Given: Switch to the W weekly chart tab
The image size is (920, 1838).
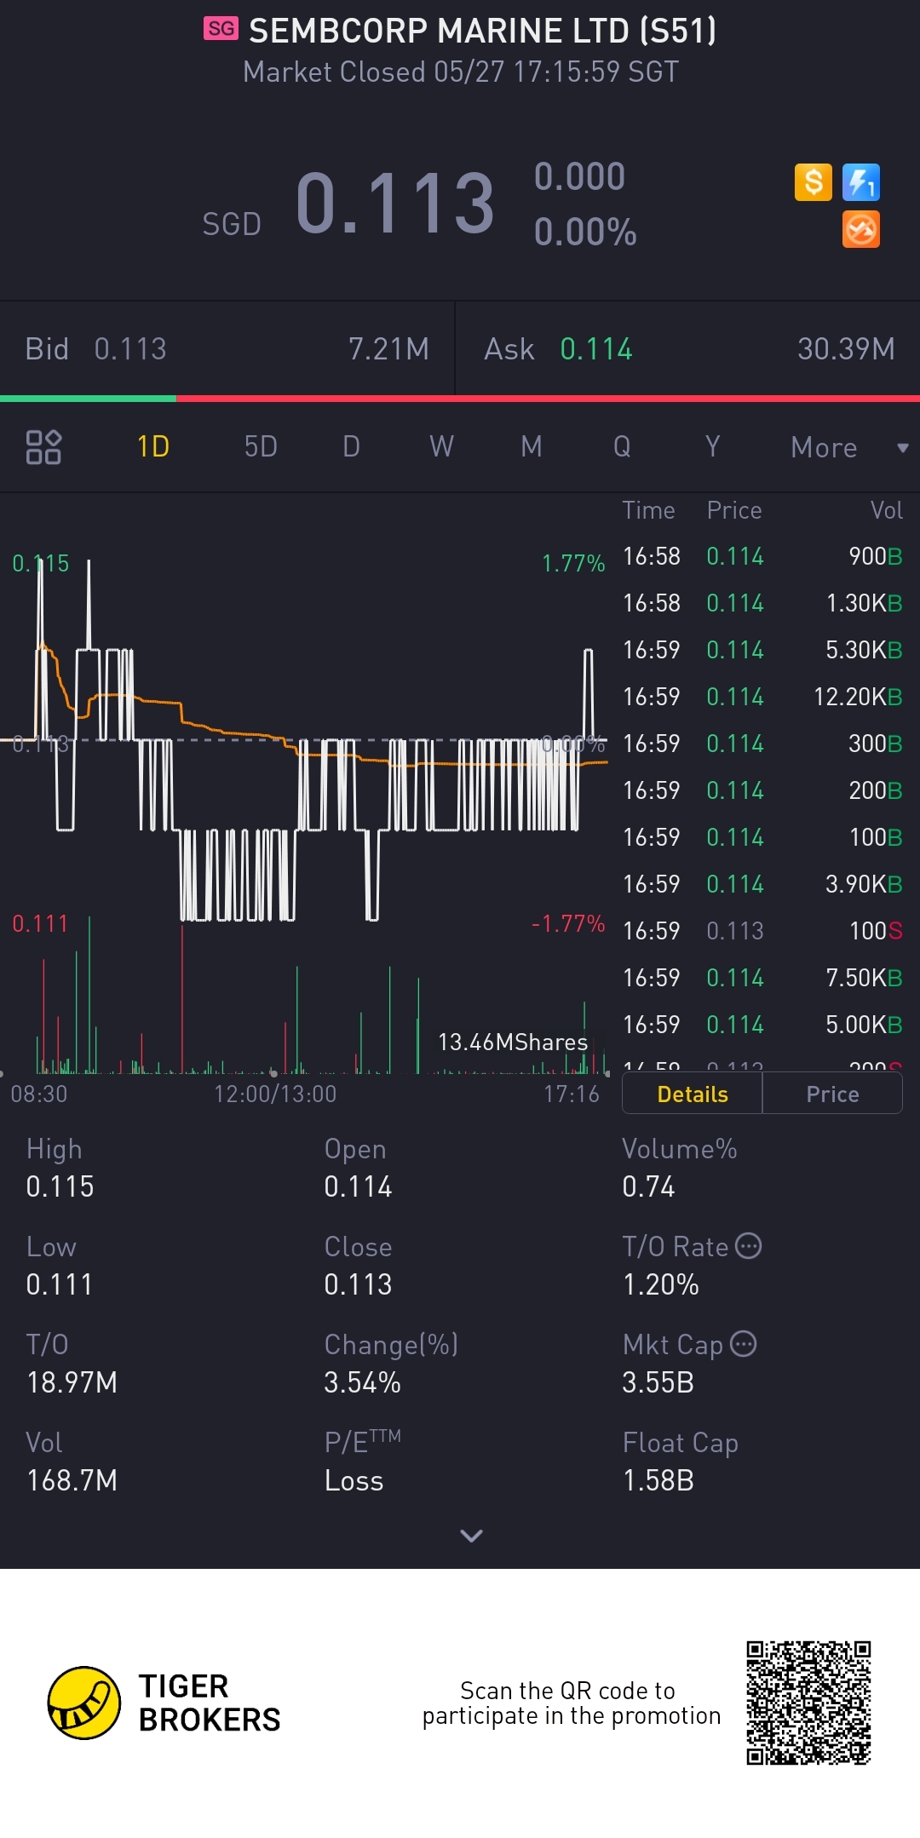Looking at the screenshot, I should [x=441, y=446].
